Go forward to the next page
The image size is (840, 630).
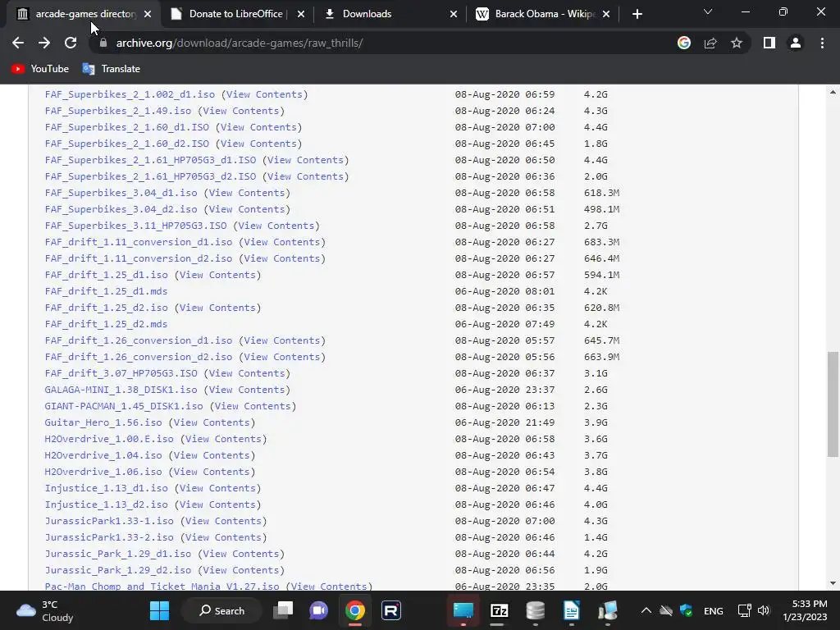click(x=44, y=43)
